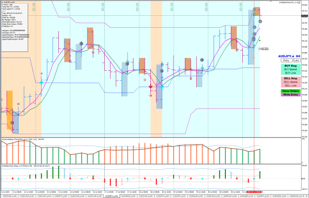Switch to the AUDCHF.a,H4 chart tab
This screenshot has width=309, height=198.
coord(94,196)
